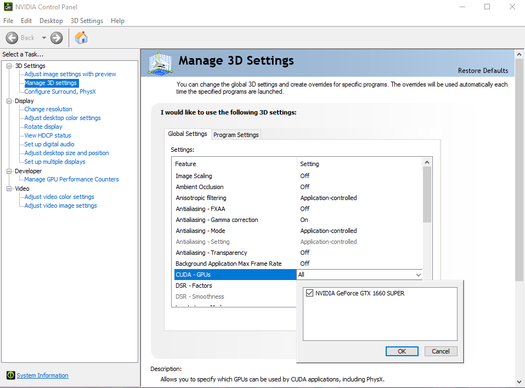Open Set up digital audio
525x388 pixels.
[49, 144]
